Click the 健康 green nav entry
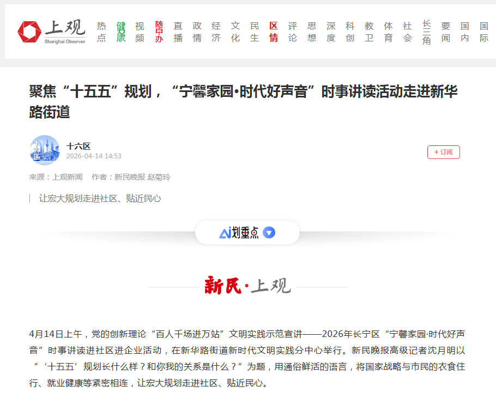The width and height of the screenshot is (496, 399). (x=120, y=30)
